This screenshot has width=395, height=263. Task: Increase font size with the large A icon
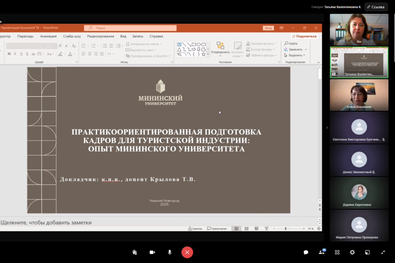[x=61, y=46]
